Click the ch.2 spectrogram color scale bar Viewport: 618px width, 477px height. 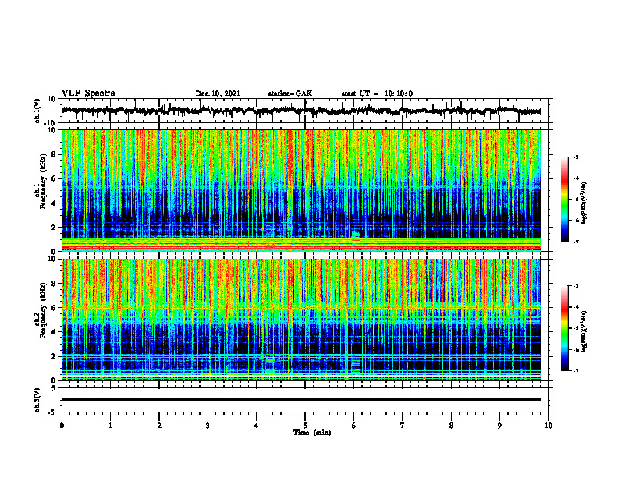coord(564,328)
